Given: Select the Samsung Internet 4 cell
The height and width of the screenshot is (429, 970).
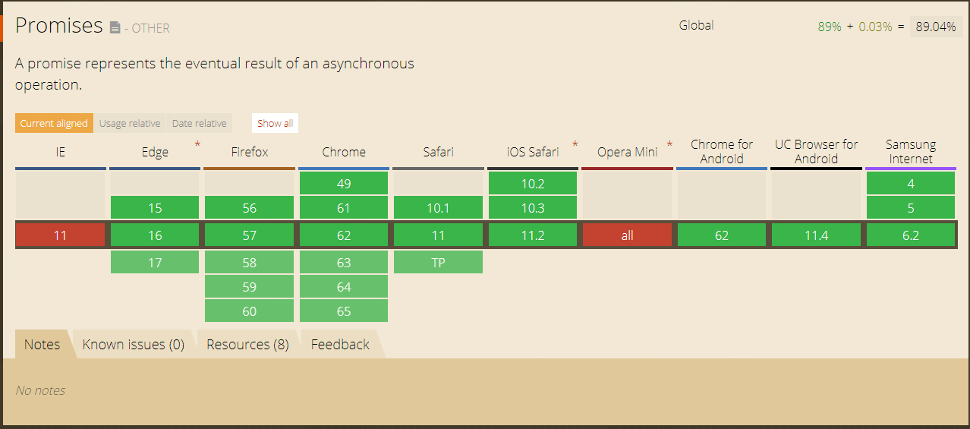Looking at the screenshot, I should tap(911, 184).
